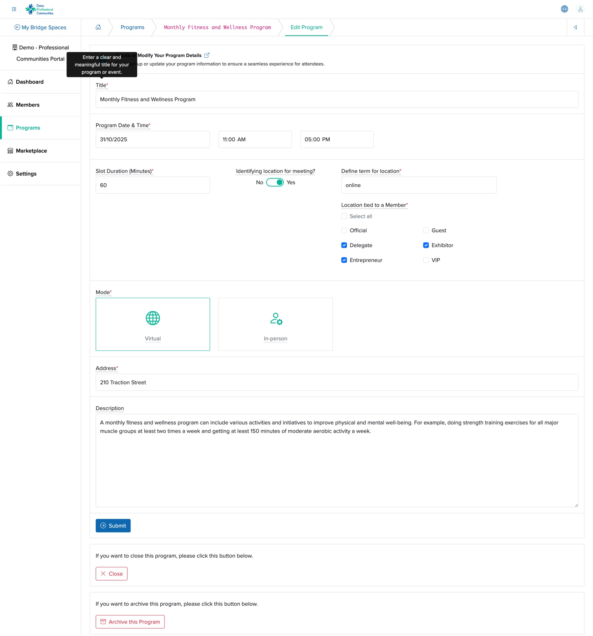The image size is (593, 636).
Task: Check the Select all checkbox
Action: pyautogui.click(x=344, y=216)
